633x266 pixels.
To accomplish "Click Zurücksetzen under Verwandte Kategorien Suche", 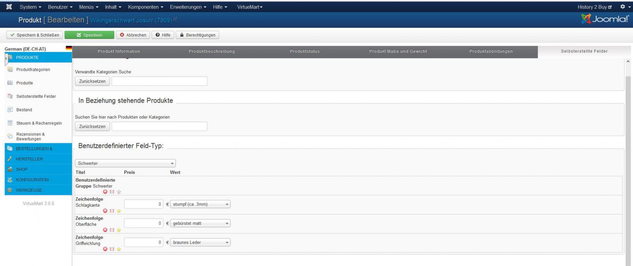I will [x=92, y=81].
